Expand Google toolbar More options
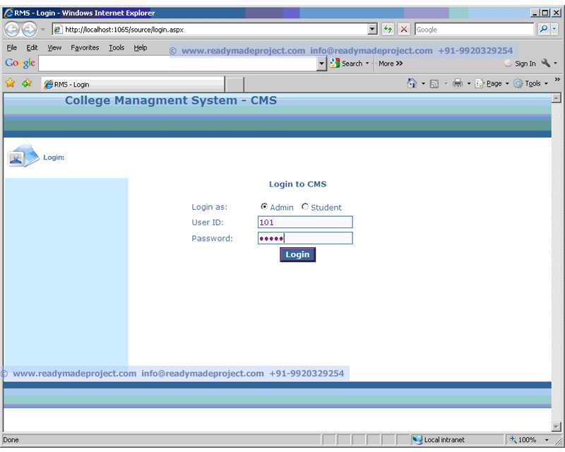Image resolution: width=565 pixels, height=452 pixels. click(391, 64)
